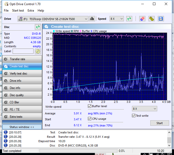This screenshot has height=155, width=174.
Task: Click the bottom progress bar
Action: [78, 151]
